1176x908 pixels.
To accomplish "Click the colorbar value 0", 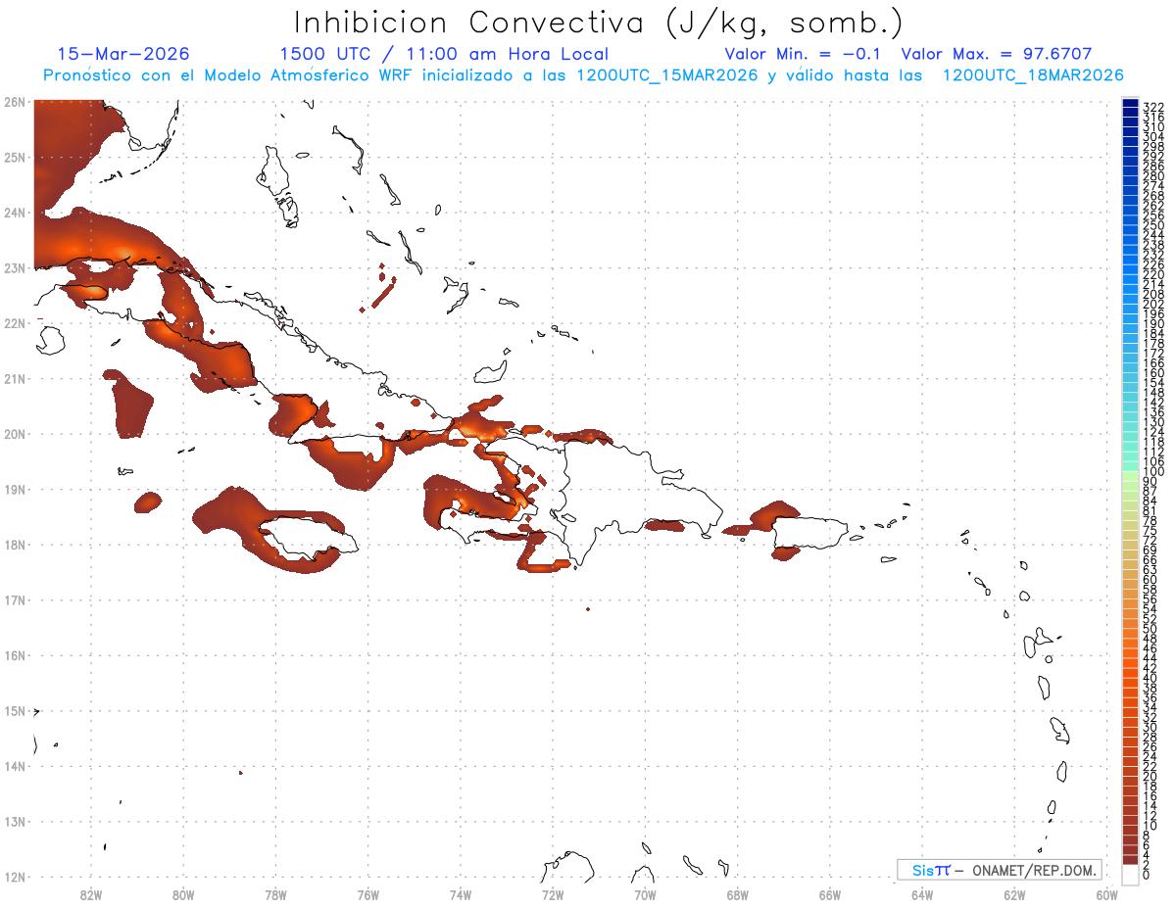I will pos(1147,875).
